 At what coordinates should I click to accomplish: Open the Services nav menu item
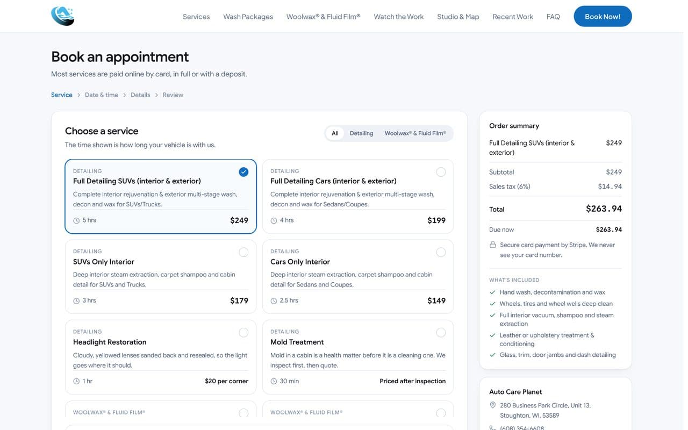[x=196, y=17]
